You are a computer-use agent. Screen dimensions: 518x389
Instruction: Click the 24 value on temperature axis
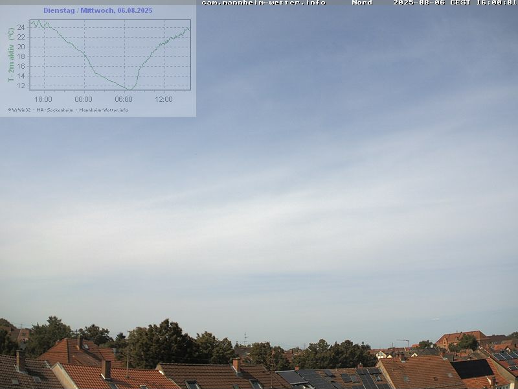coord(21,27)
